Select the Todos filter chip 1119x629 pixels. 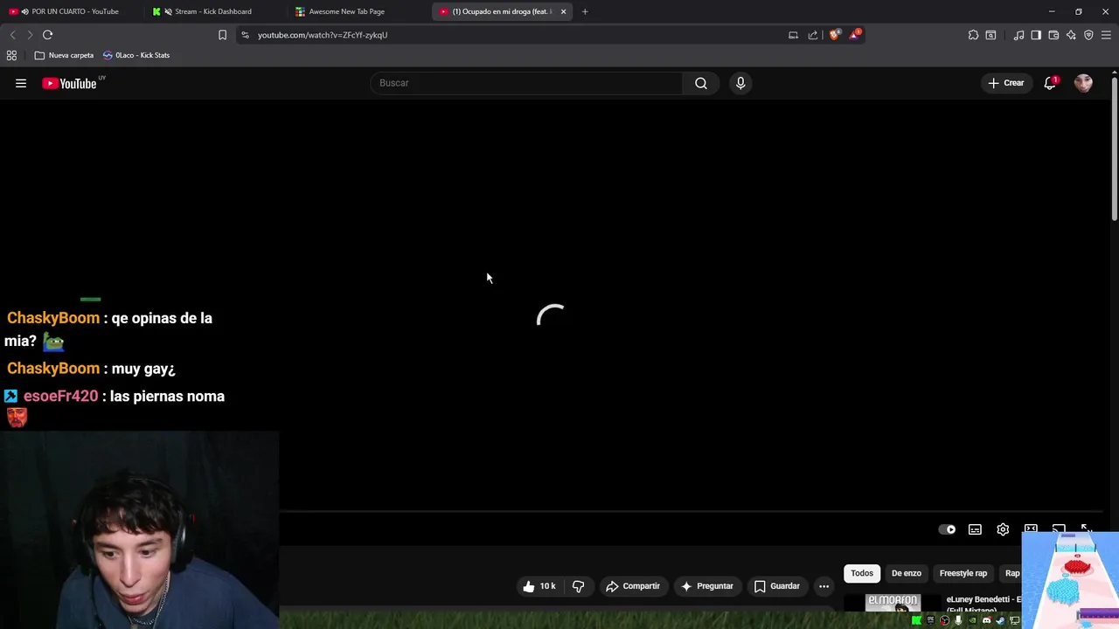pyautogui.click(x=862, y=573)
